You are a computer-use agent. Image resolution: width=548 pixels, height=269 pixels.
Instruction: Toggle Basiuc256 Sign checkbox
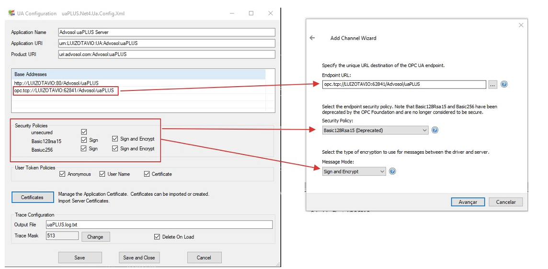[x=83, y=148]
